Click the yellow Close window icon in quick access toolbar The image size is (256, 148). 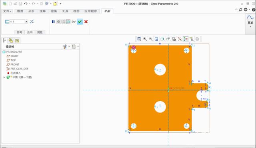55,4
